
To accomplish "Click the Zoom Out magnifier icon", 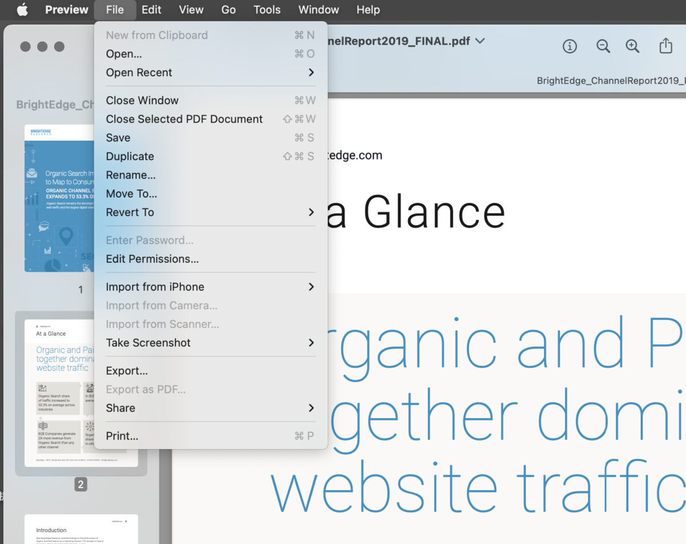I will [x=603, y=46].
